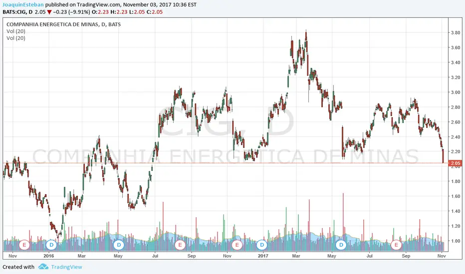Click the earnings E marker between Jul and Sep 2016
Screen dimensions: 465x274
(180, 245)
